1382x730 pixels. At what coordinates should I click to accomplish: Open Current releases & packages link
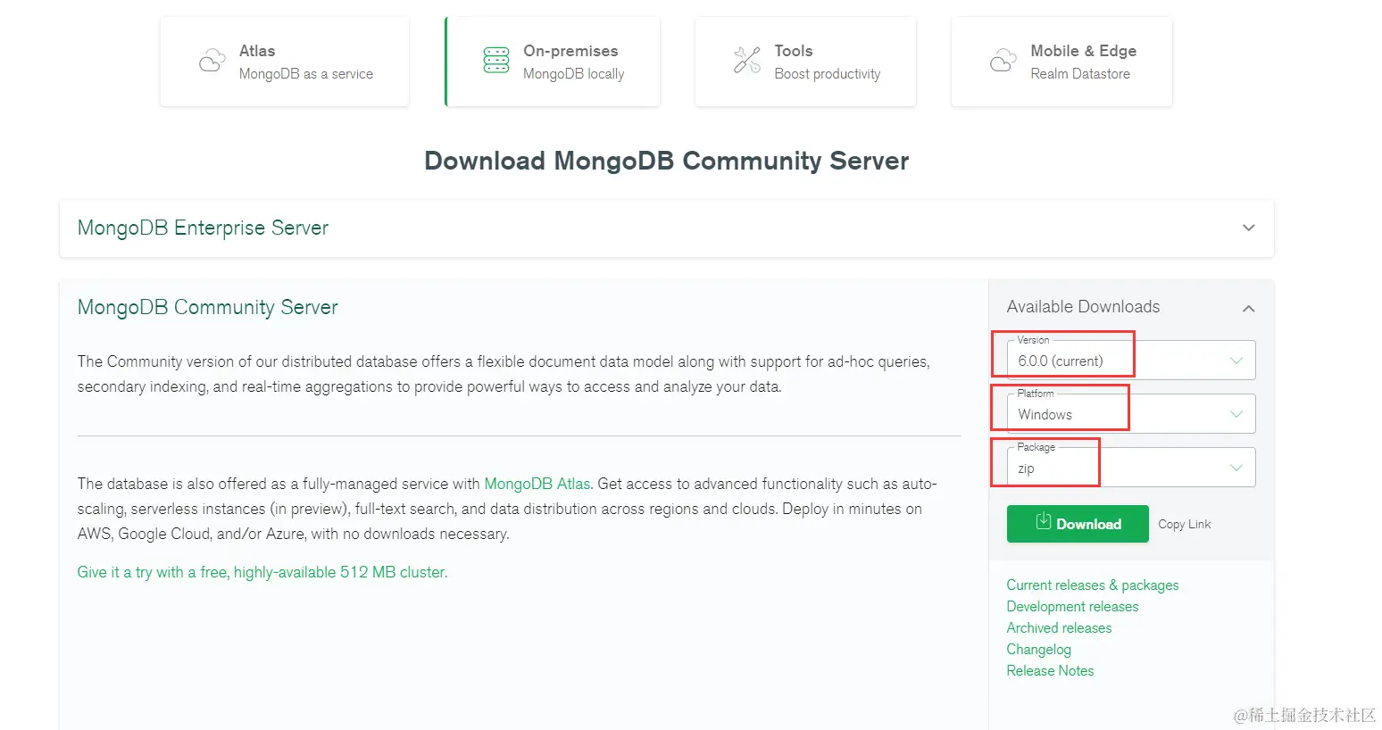[x=1093, y=585]
